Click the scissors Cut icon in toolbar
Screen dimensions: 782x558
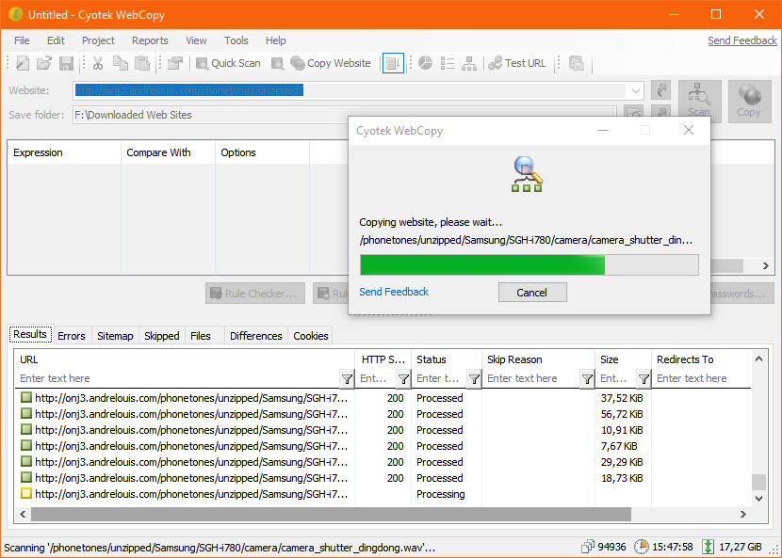tap(97, 63)
